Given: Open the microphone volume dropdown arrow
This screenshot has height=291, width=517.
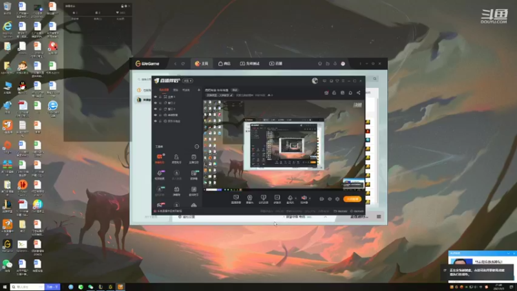Looking at the screenshot, I should pos(296,199).
